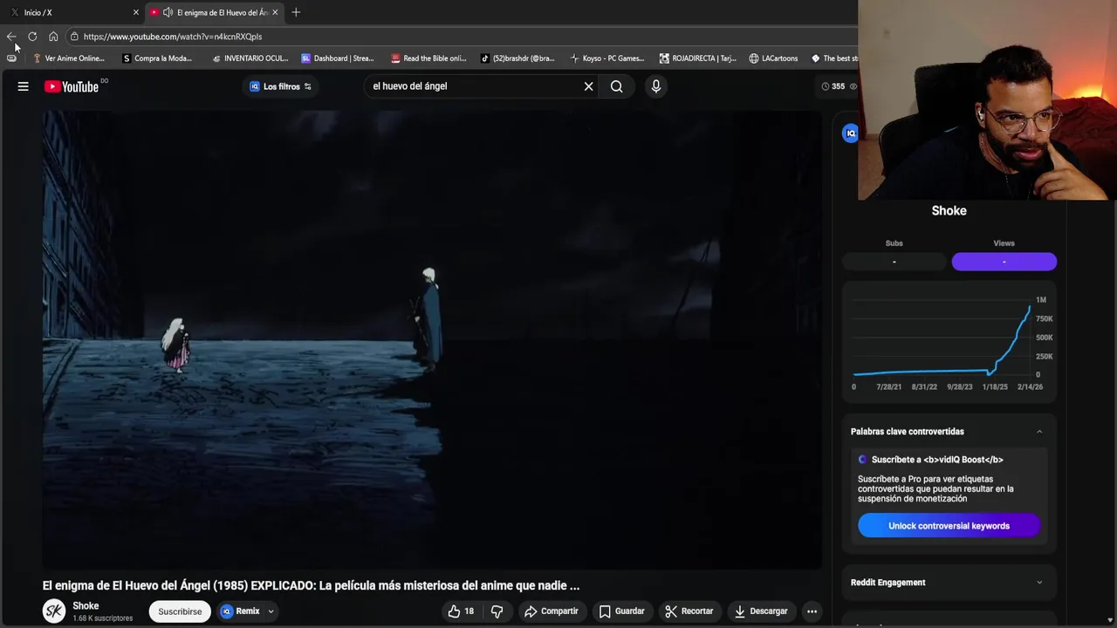
Task: Collapse Palabras clave controvertidas section
Action: (x=1039, y=432)
